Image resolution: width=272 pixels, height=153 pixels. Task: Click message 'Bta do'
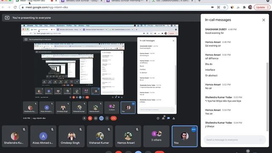pos(209,64)
